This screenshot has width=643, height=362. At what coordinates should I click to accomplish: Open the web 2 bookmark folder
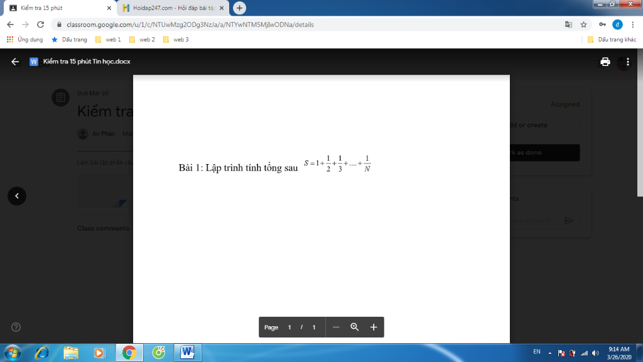[142, 40]
